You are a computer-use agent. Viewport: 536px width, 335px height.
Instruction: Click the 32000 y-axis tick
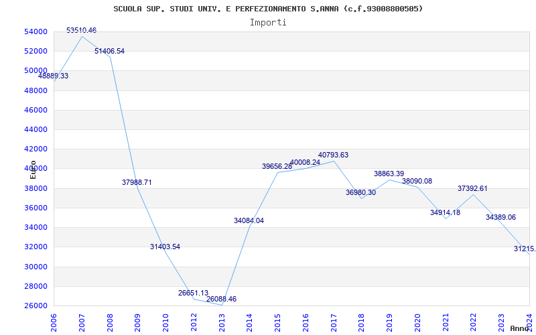point(36,247)
